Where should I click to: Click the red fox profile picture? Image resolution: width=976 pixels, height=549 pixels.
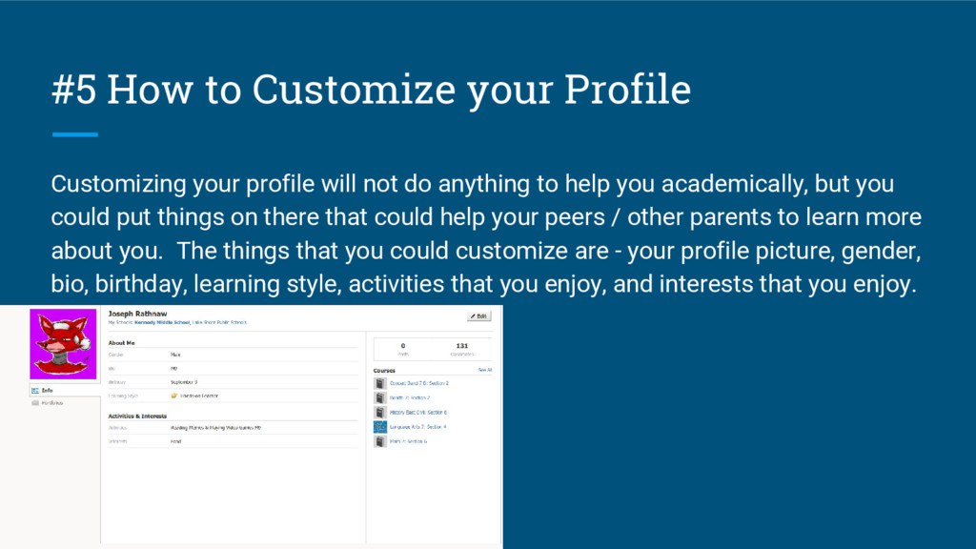[64, 343]
